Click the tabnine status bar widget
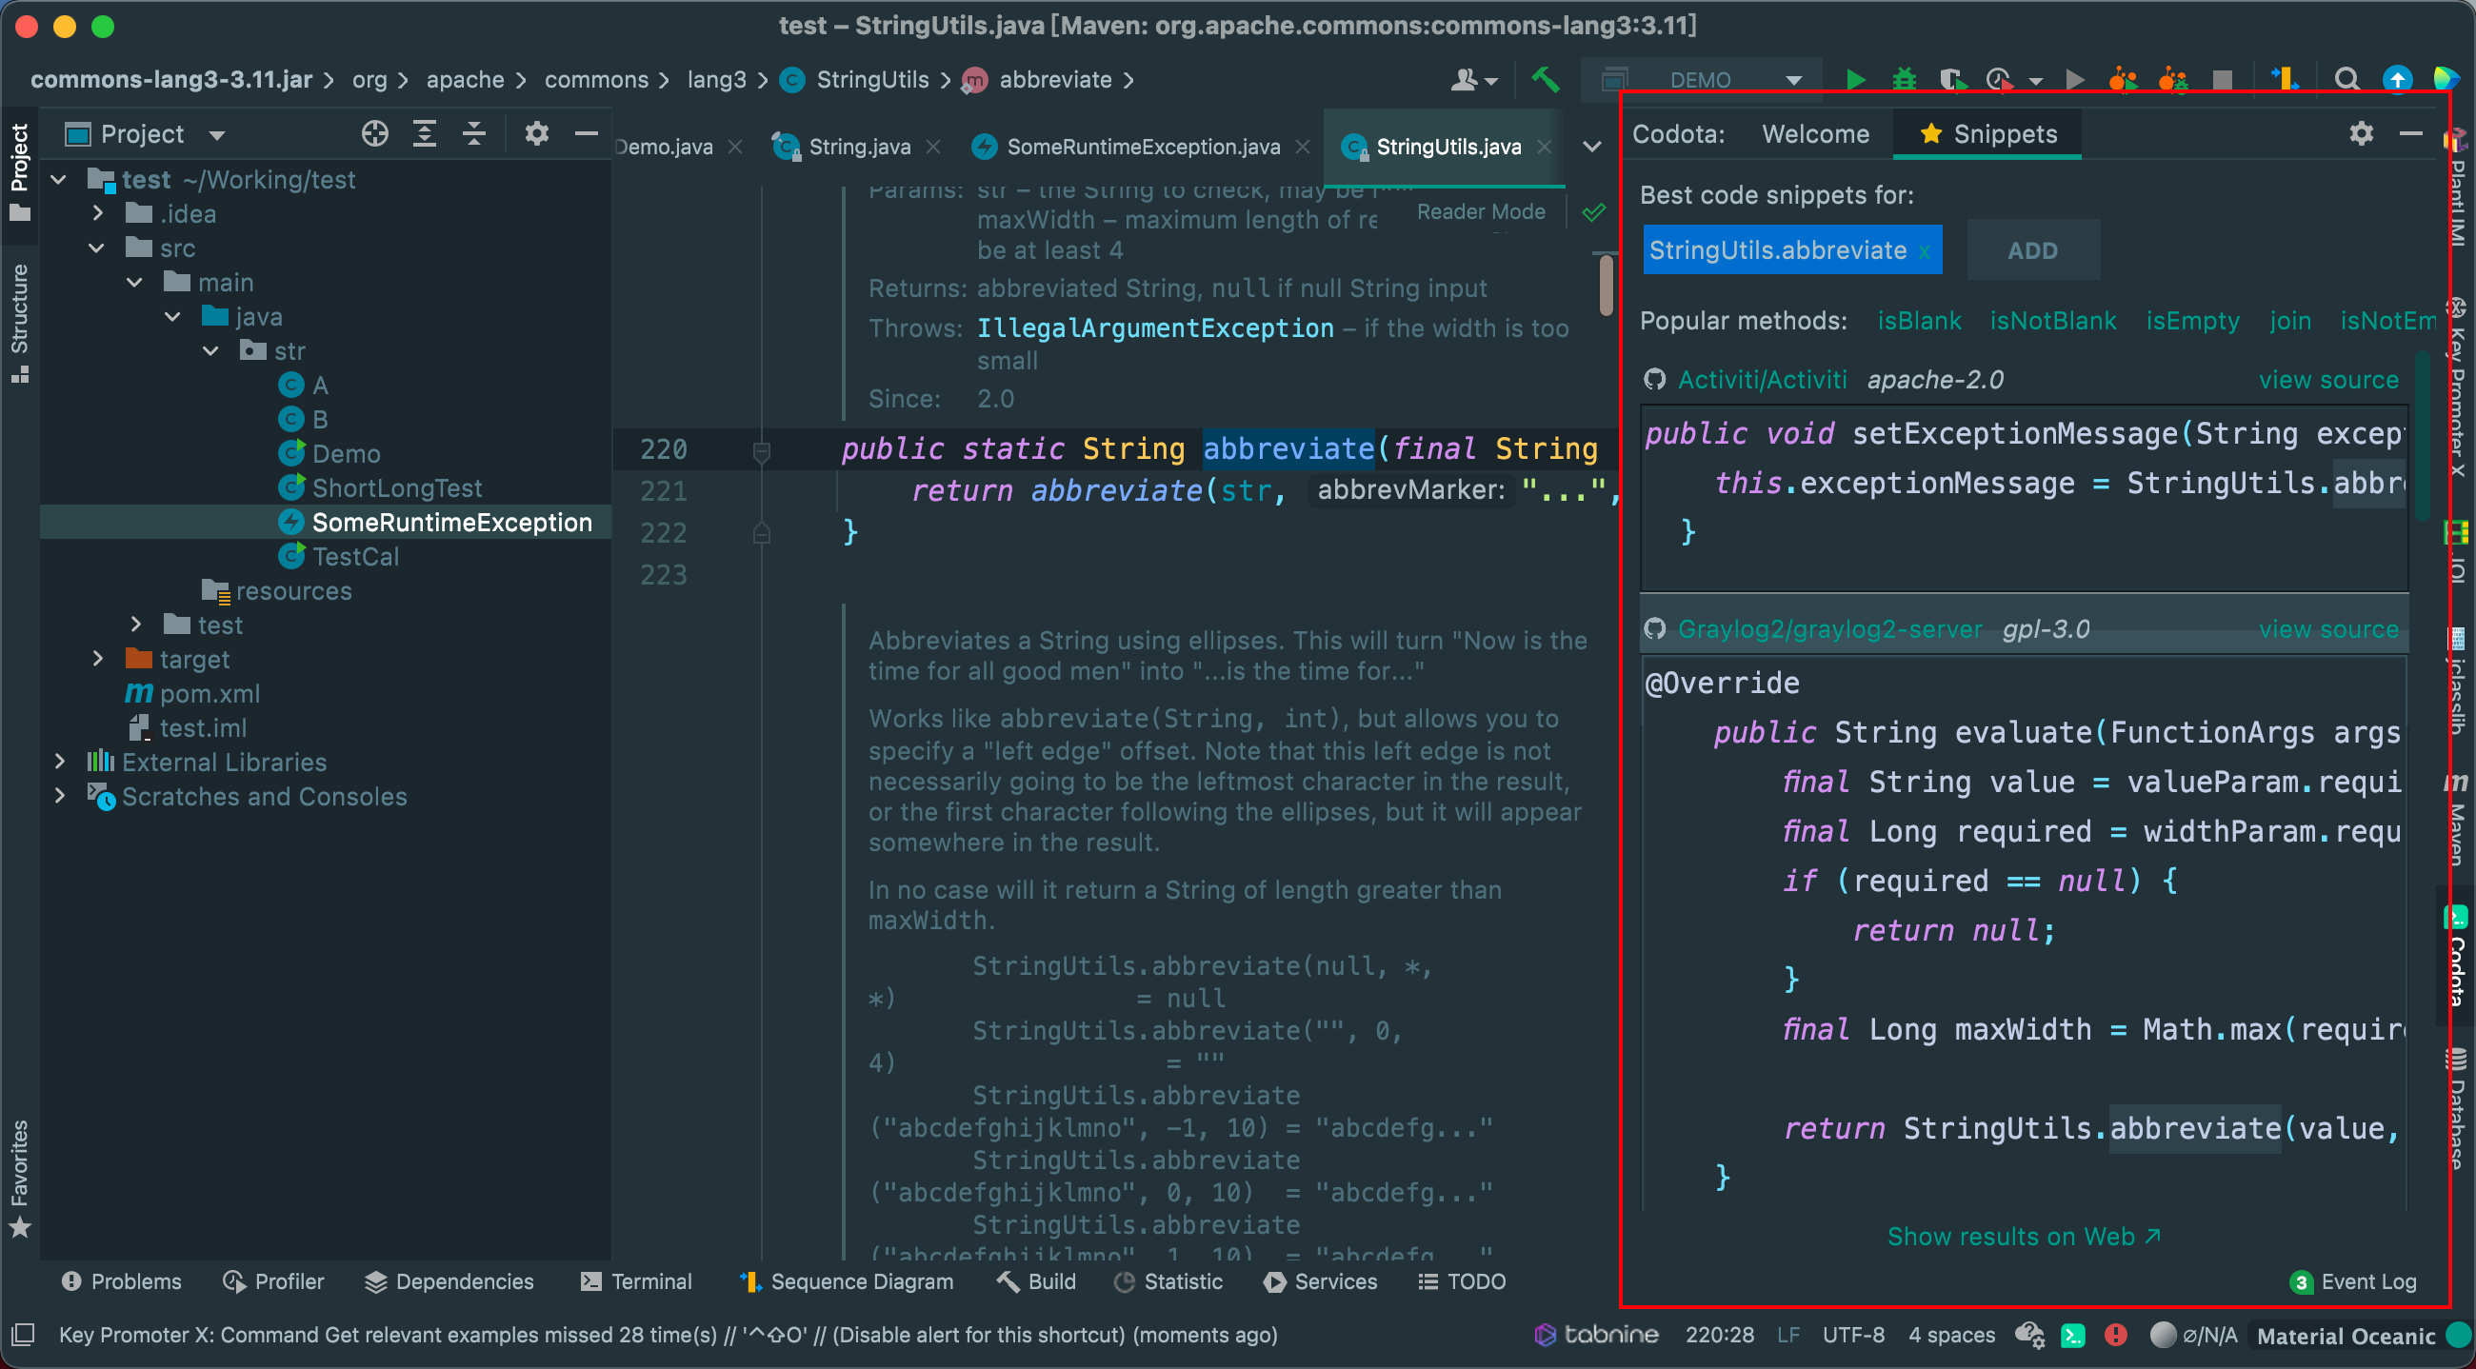This screenshot has width=2476, height=1369. point(1597,1335)
